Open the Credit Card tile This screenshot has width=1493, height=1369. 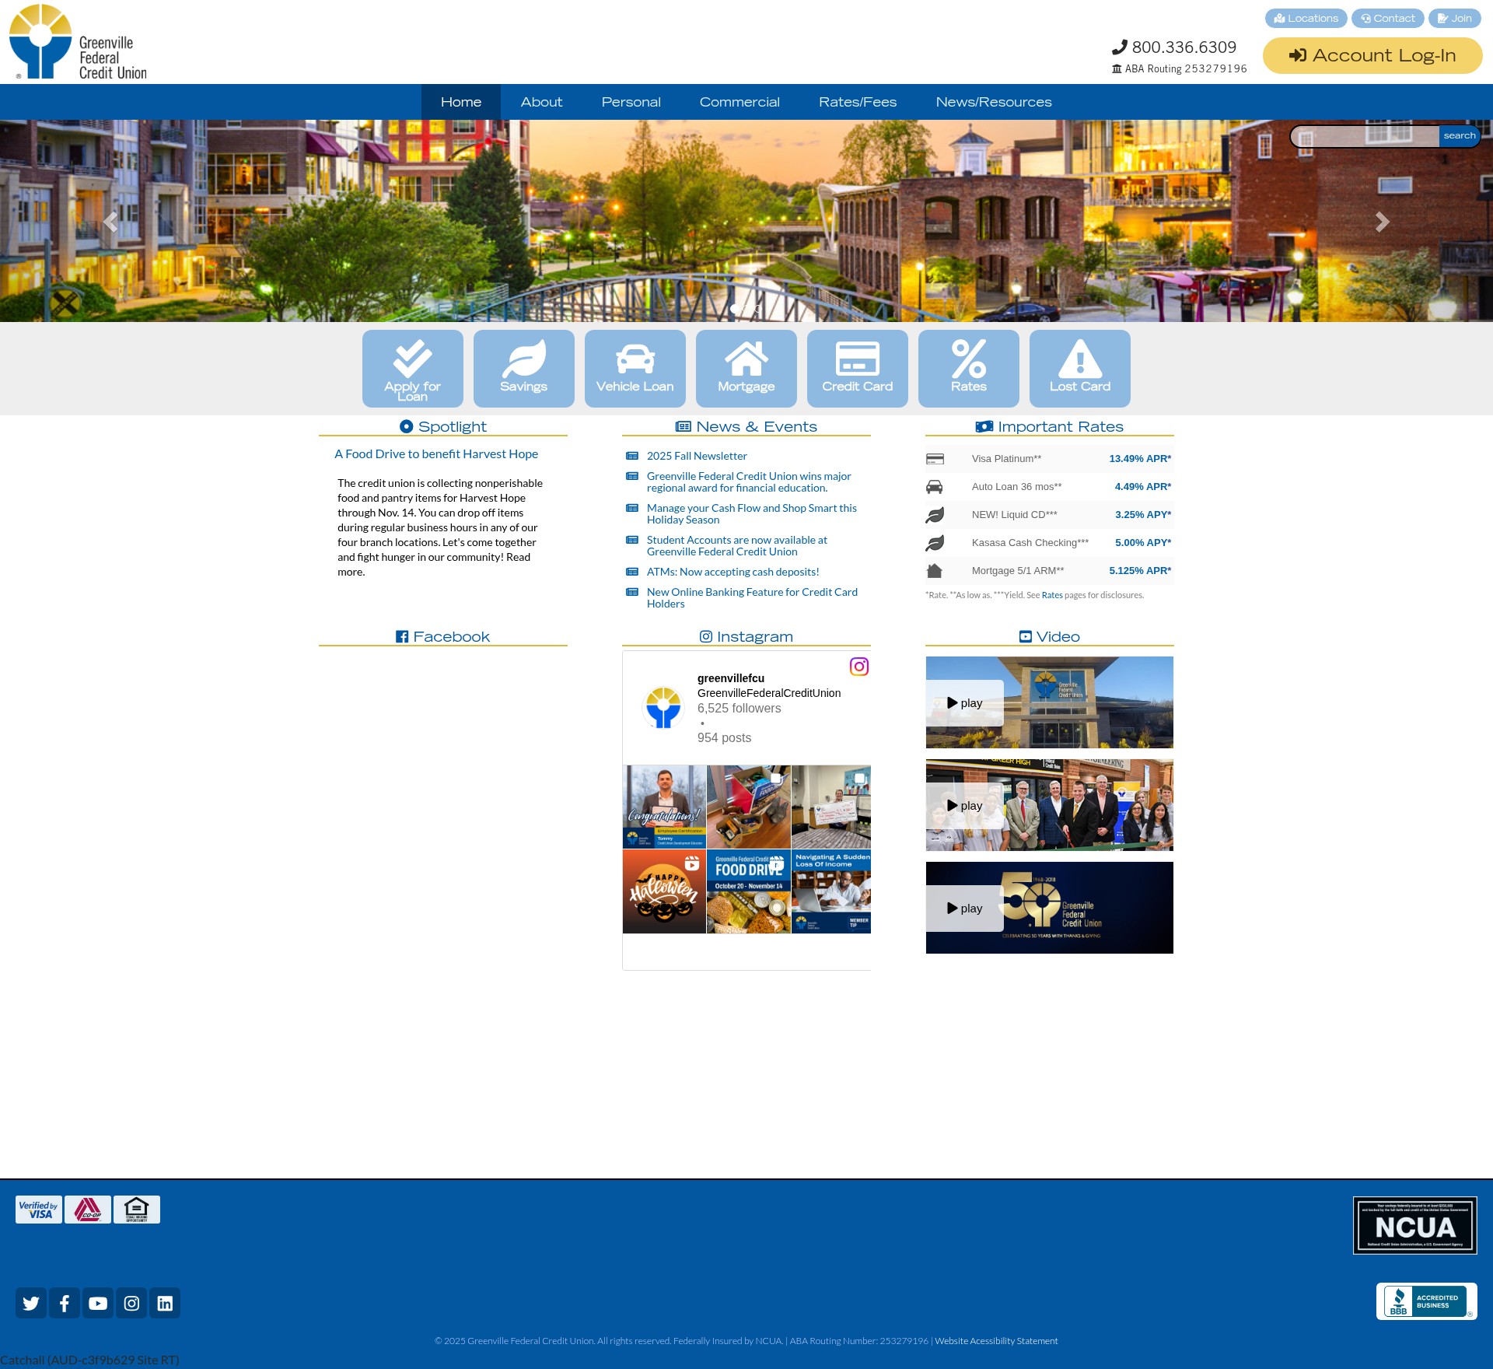click(857, 368)
